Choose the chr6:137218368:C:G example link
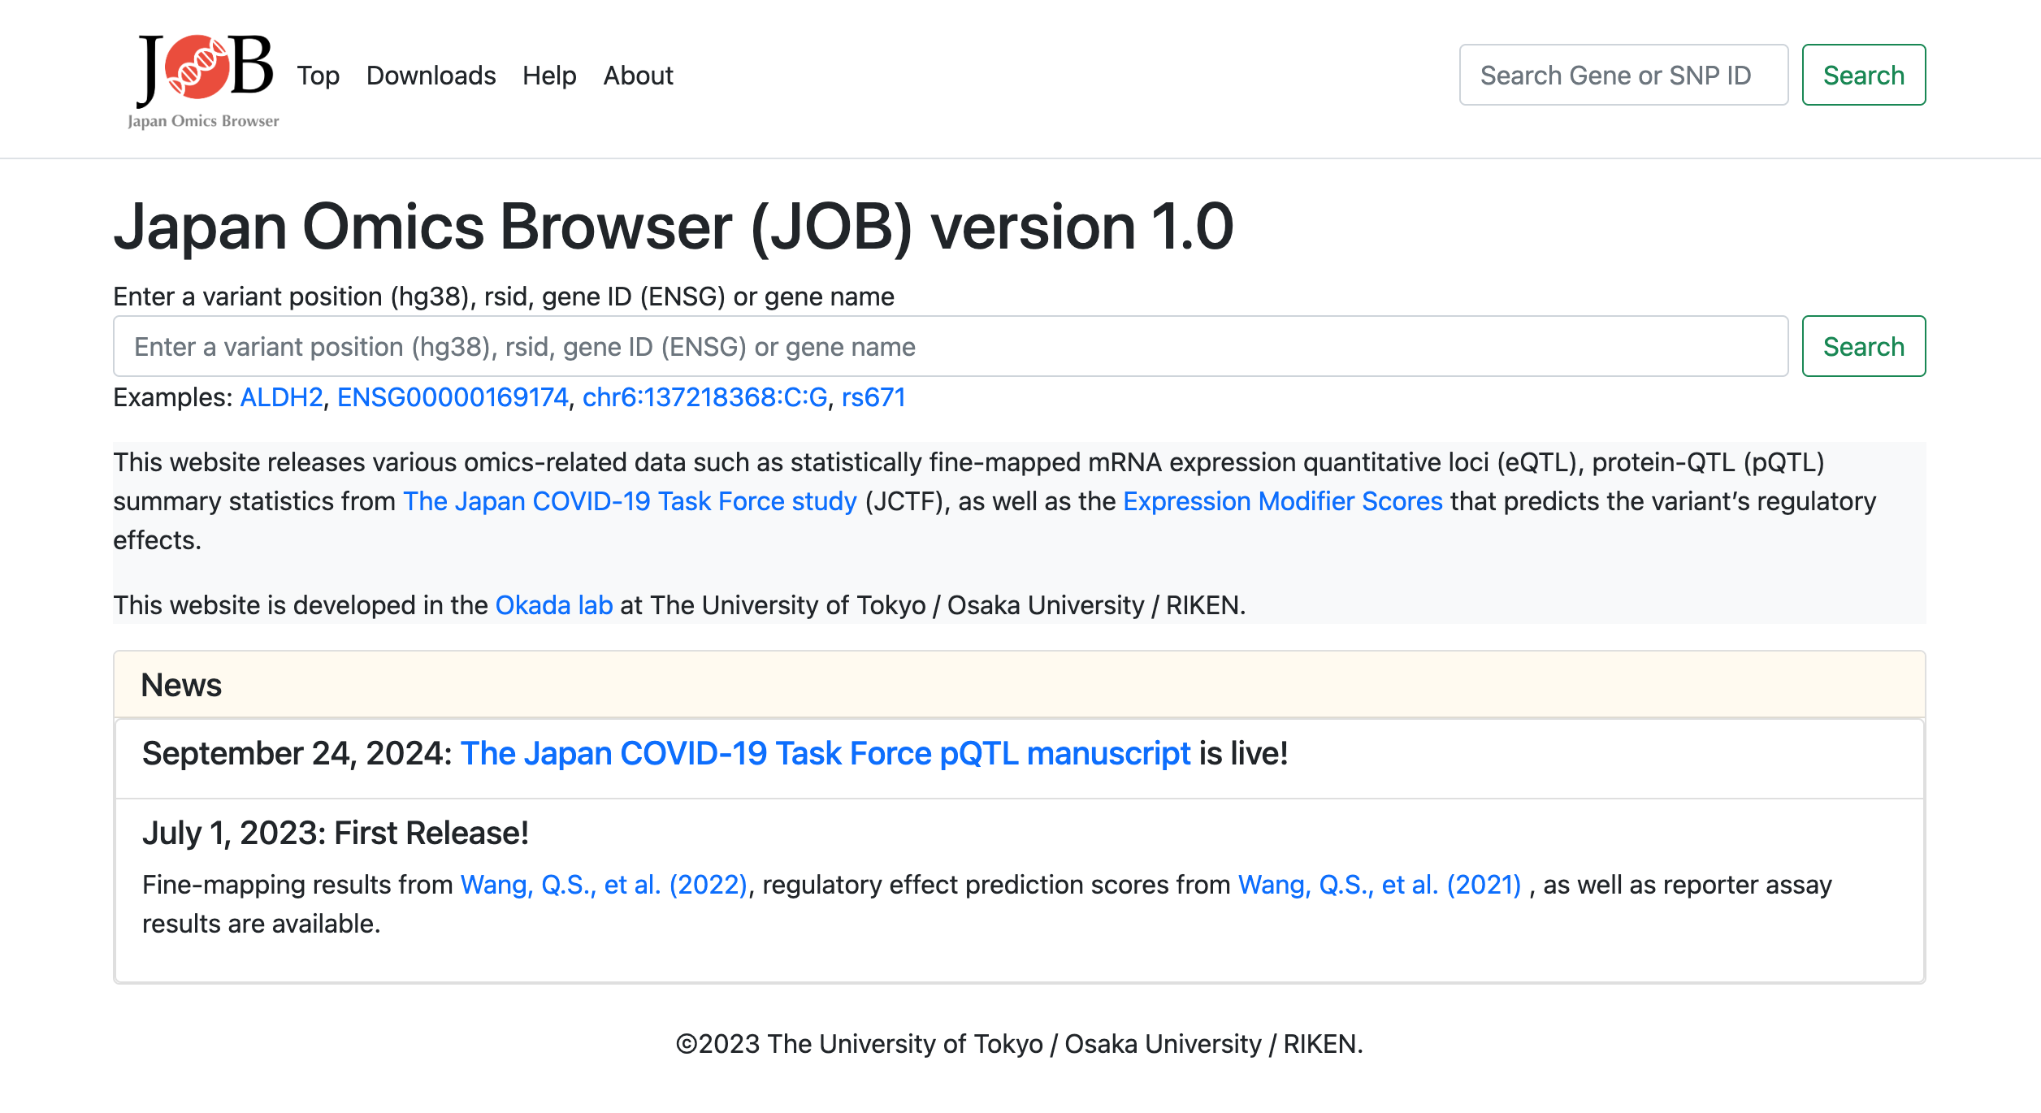Screen dimensions: 2041x1113 704,397
